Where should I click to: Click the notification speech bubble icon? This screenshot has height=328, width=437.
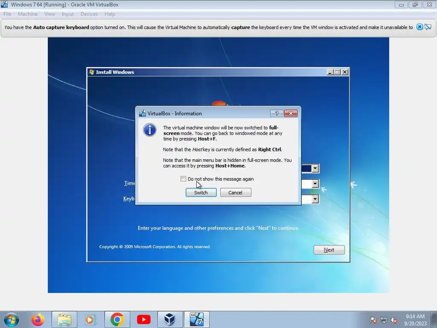(x=428, y=27)
